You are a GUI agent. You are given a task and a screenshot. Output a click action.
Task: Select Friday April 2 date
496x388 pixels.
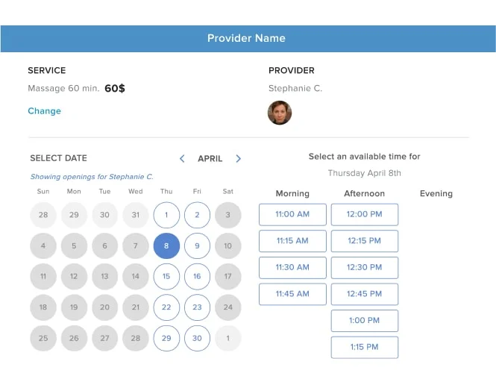coord(197,215)
